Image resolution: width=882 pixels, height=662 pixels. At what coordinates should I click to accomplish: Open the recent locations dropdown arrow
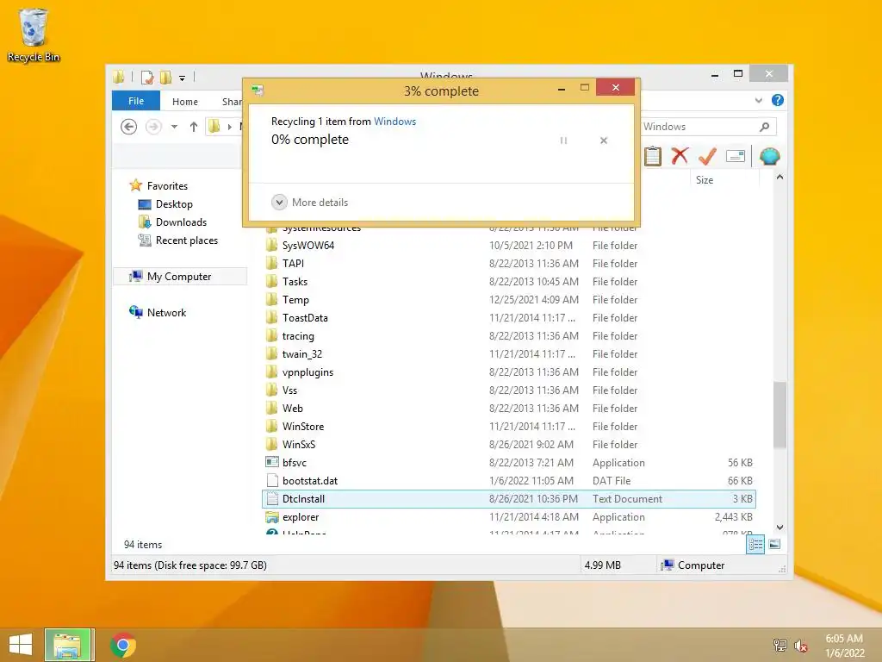pyautogui.click(x=174, y=127)
